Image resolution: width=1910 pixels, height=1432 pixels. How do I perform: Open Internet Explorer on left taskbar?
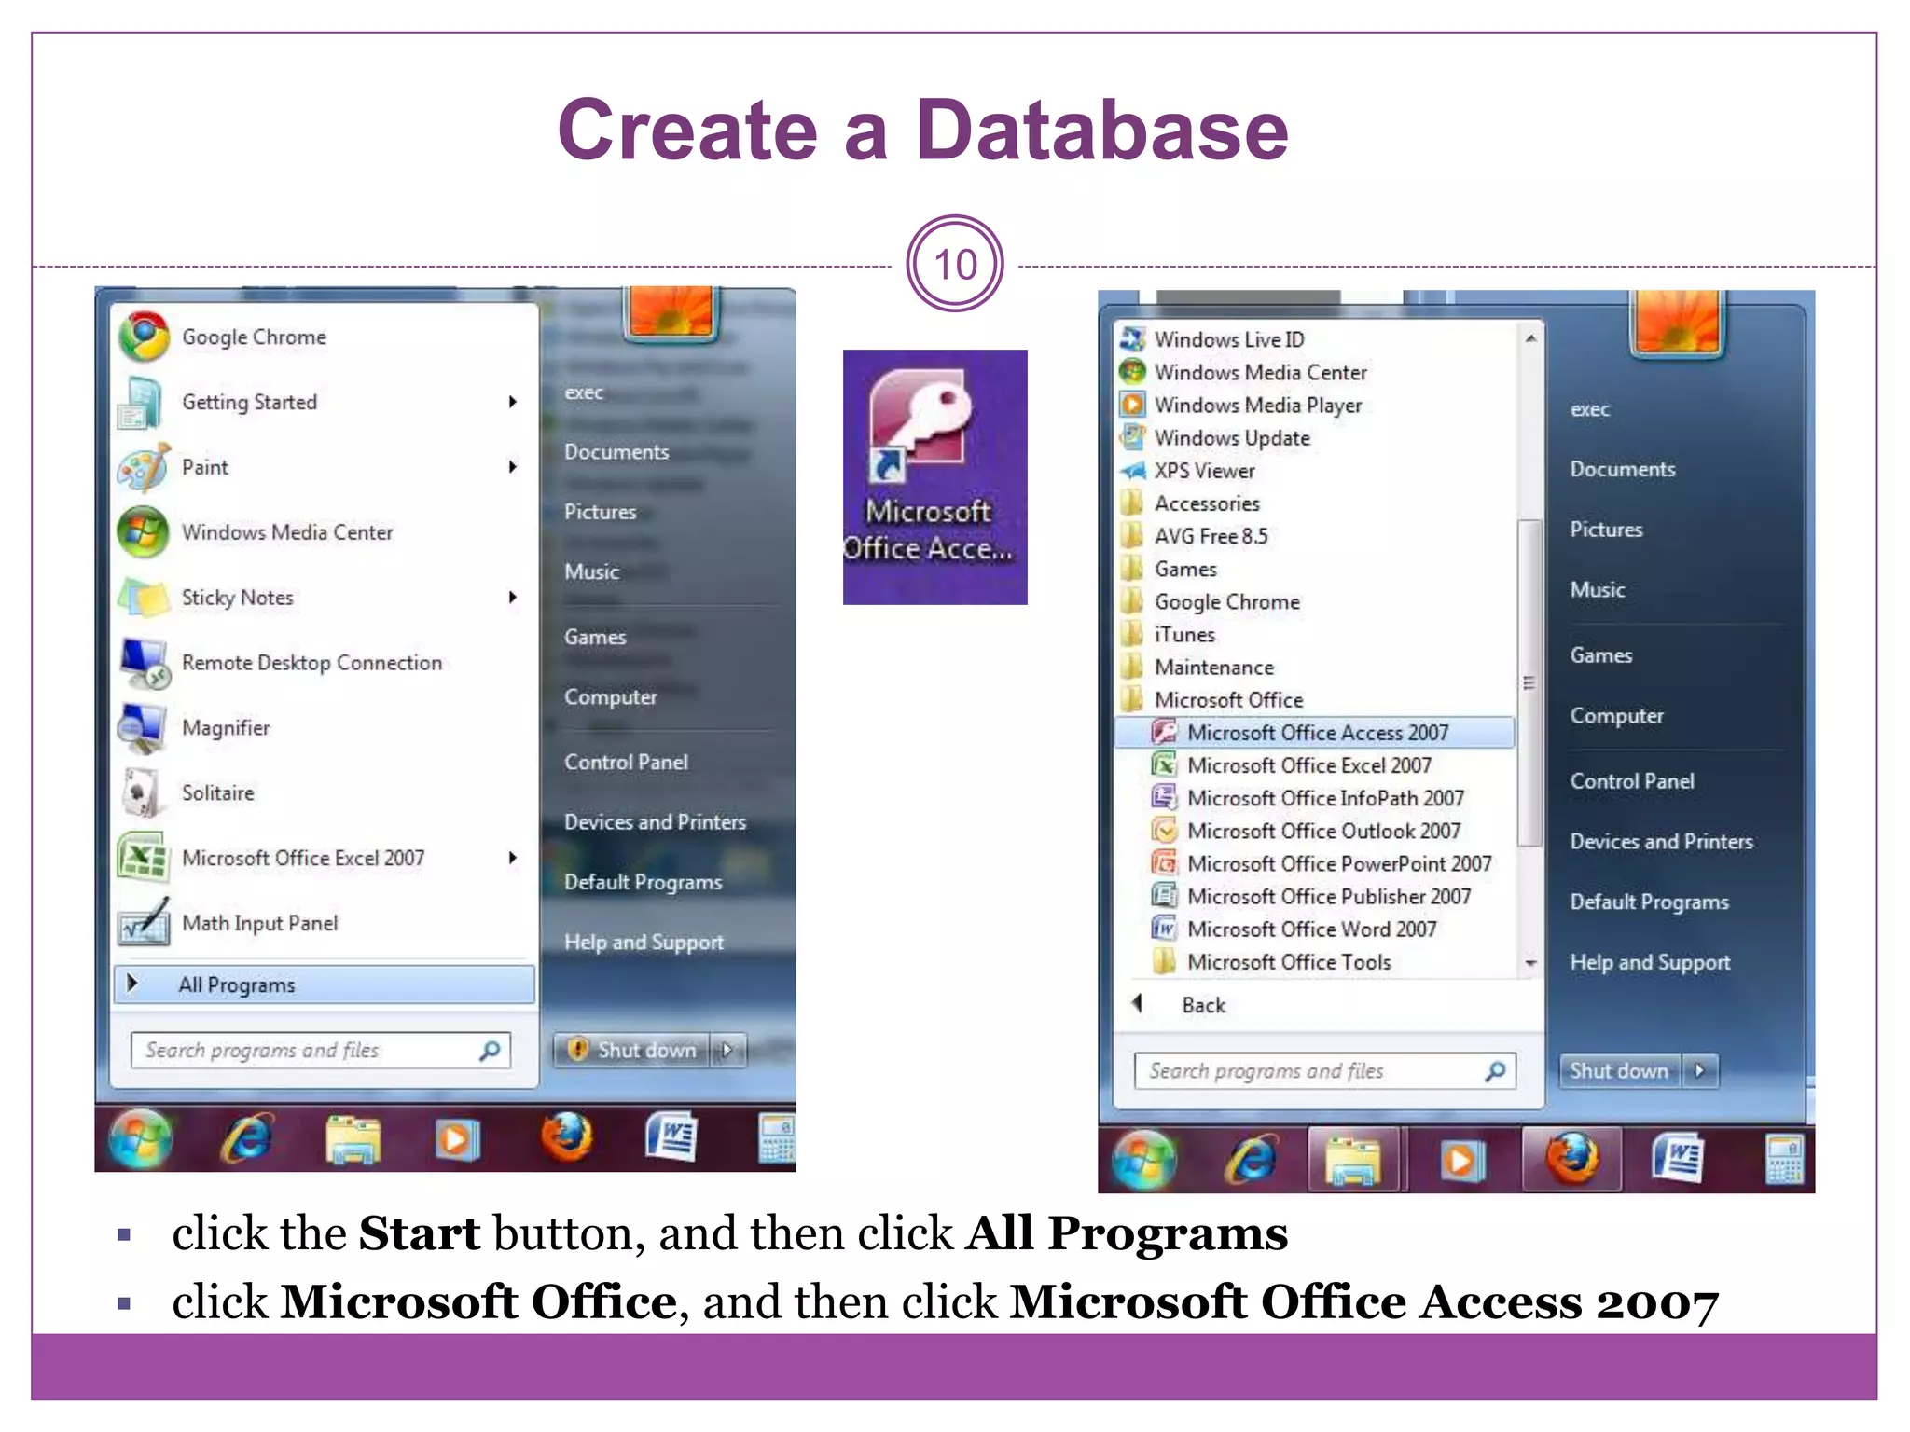[247, 1138]
